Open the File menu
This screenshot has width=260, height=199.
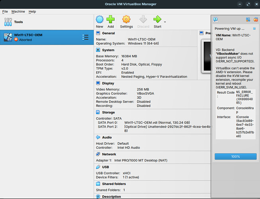[x=5, y=12]
